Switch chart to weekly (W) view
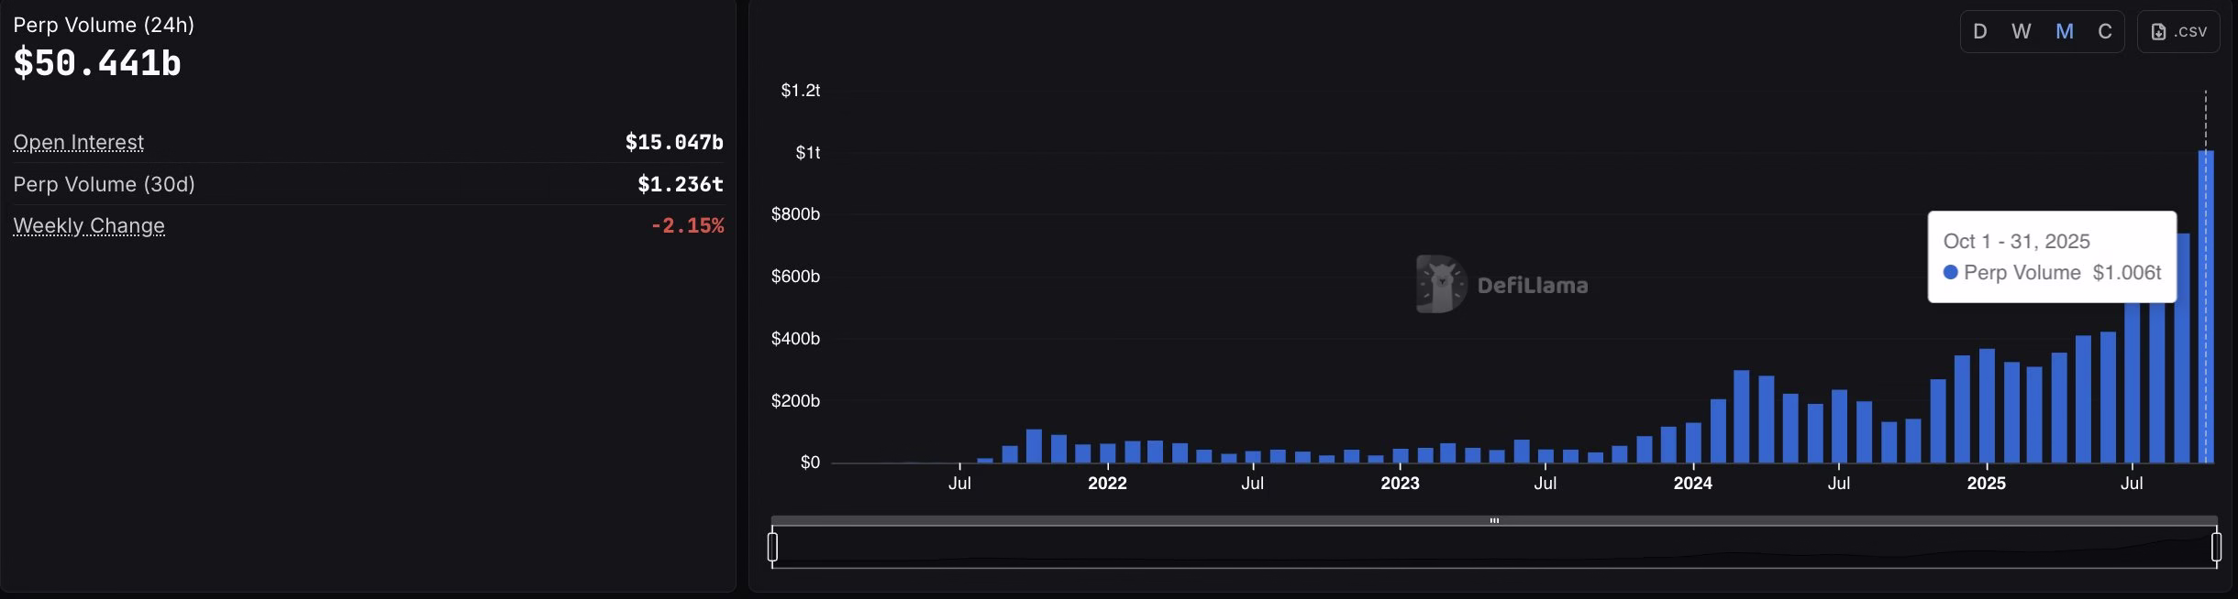2238x599 pixels. 2021,32
